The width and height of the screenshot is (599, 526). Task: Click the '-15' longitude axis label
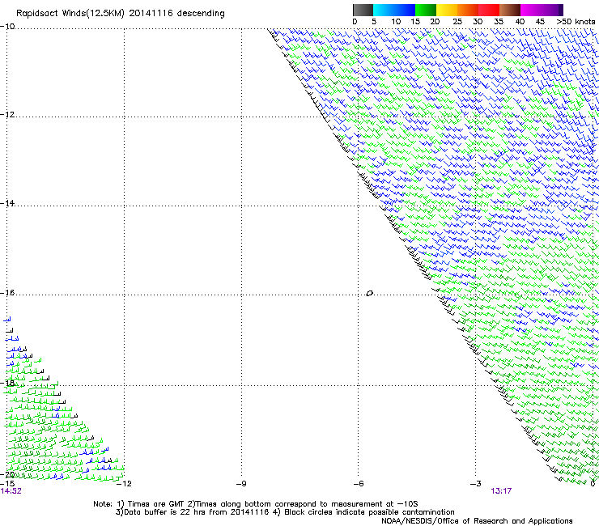[x=7, y=484]
